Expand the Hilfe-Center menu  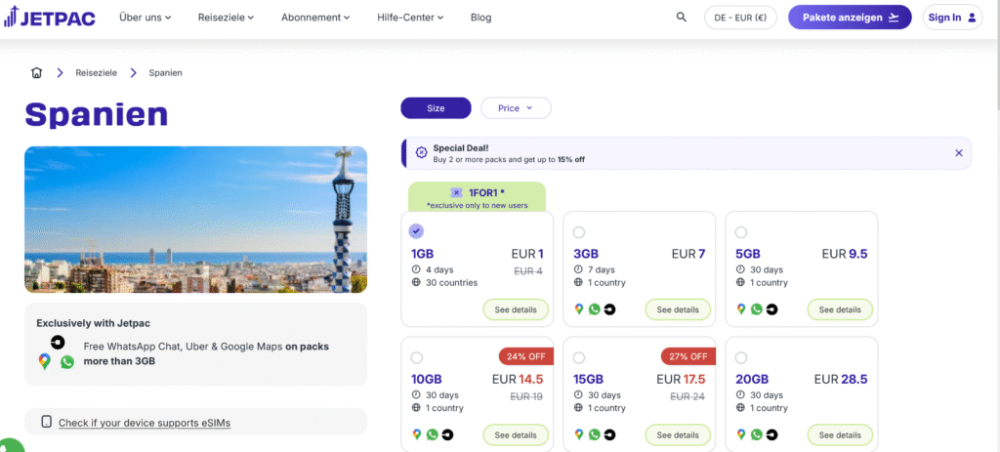(410, 18)
